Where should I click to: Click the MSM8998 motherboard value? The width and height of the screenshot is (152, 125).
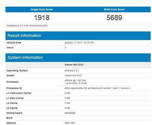[x=70, y=113]
